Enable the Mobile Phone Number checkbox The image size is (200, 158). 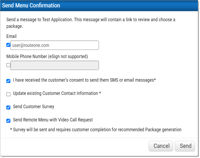[x=8, y=65]
